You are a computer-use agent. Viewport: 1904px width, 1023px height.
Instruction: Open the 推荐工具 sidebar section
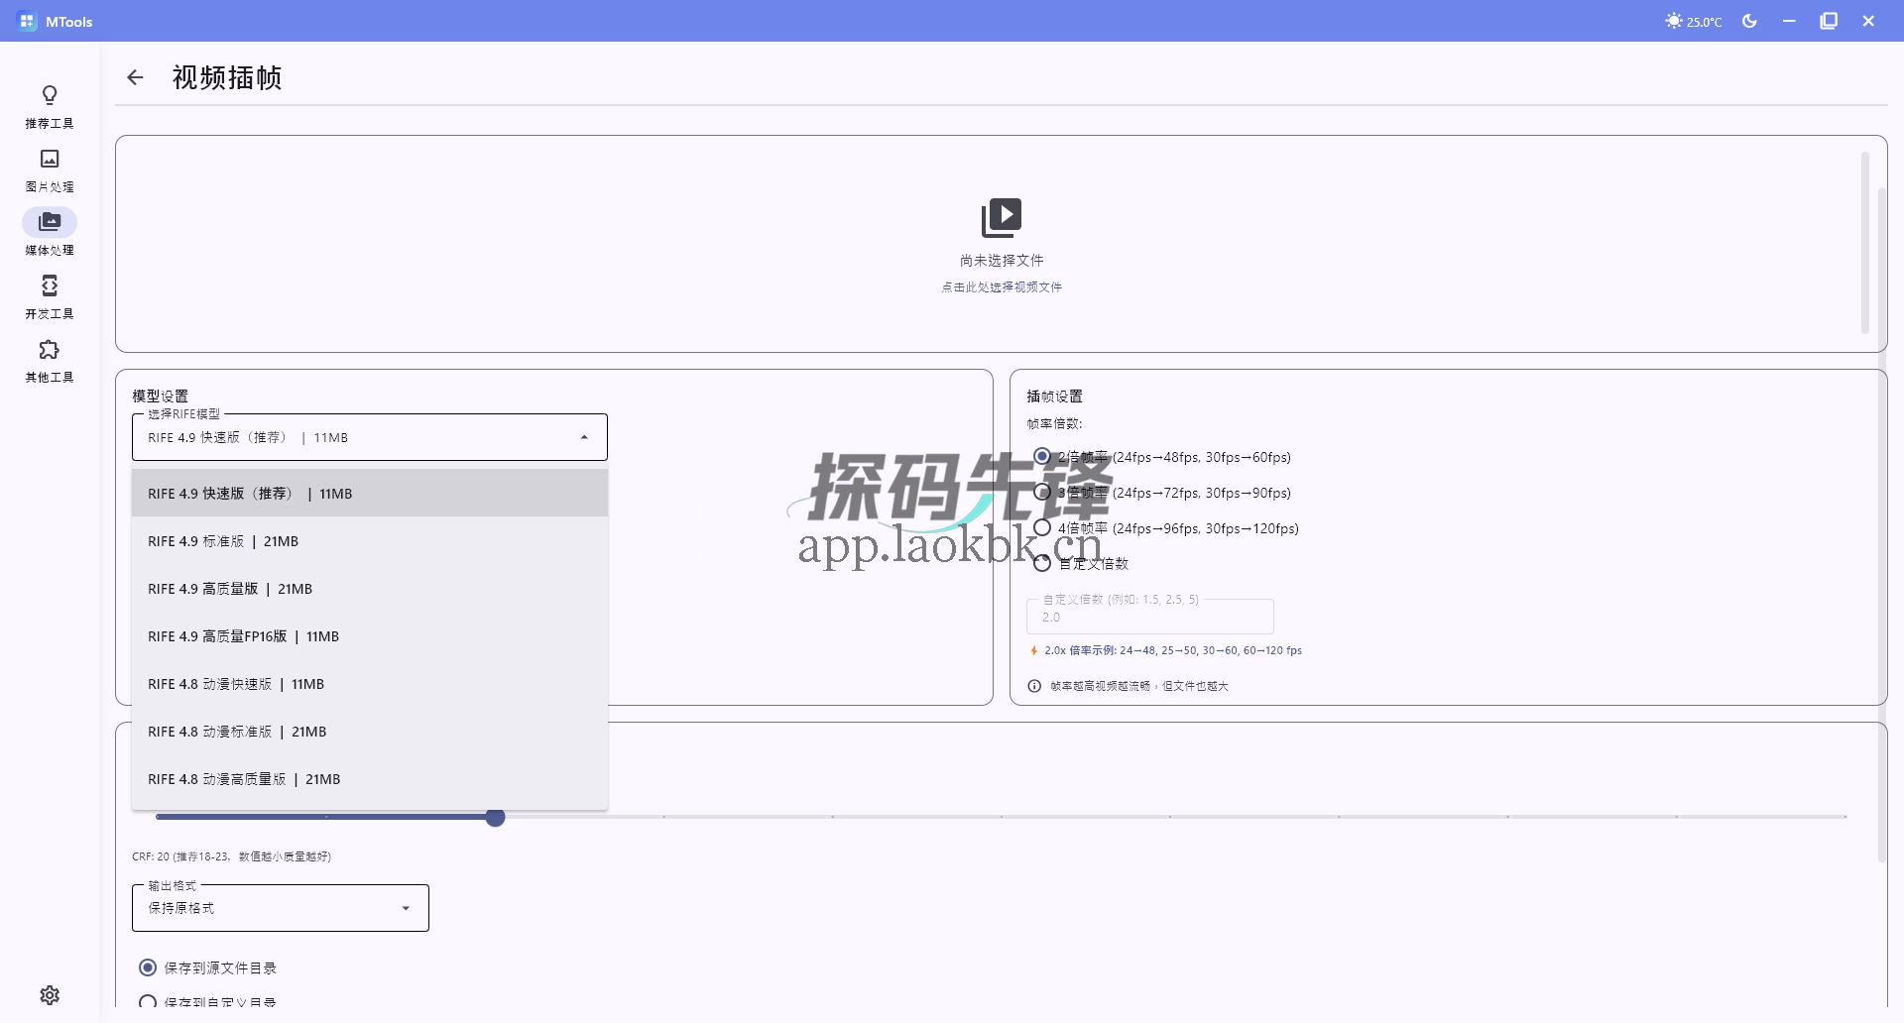[x=50, y=105]
